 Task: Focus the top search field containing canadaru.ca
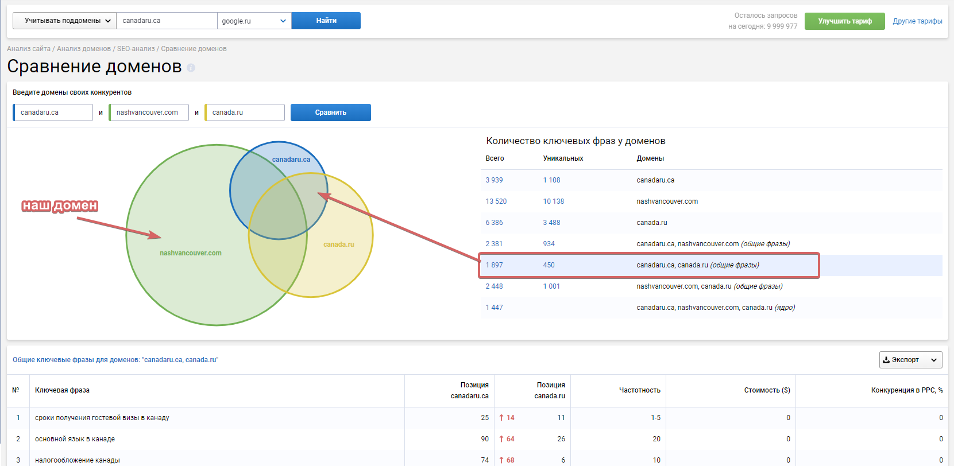(167, 21)
